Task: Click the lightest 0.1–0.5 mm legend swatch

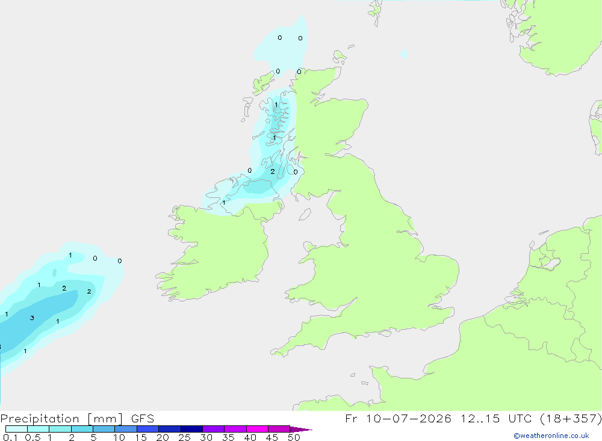Action: point(16,429)
